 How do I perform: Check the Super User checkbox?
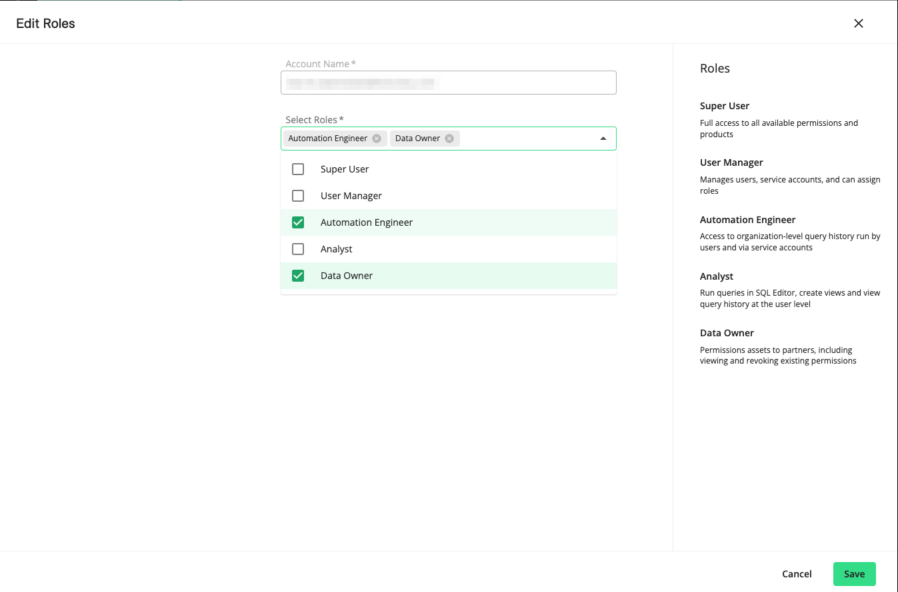point(298,169)
